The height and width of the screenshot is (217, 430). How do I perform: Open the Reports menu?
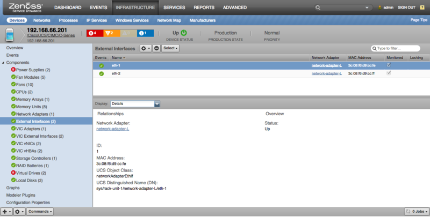(x=204, y=8)
